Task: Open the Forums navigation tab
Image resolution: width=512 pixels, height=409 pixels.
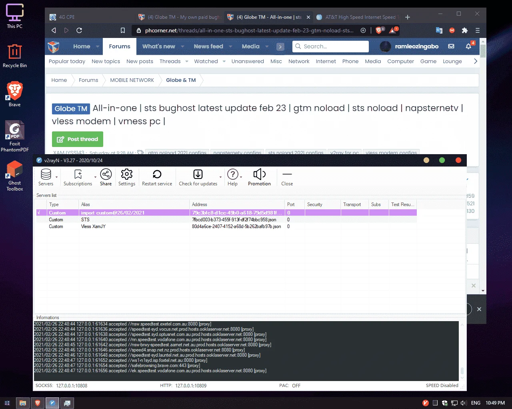Action: coord(120,46)
